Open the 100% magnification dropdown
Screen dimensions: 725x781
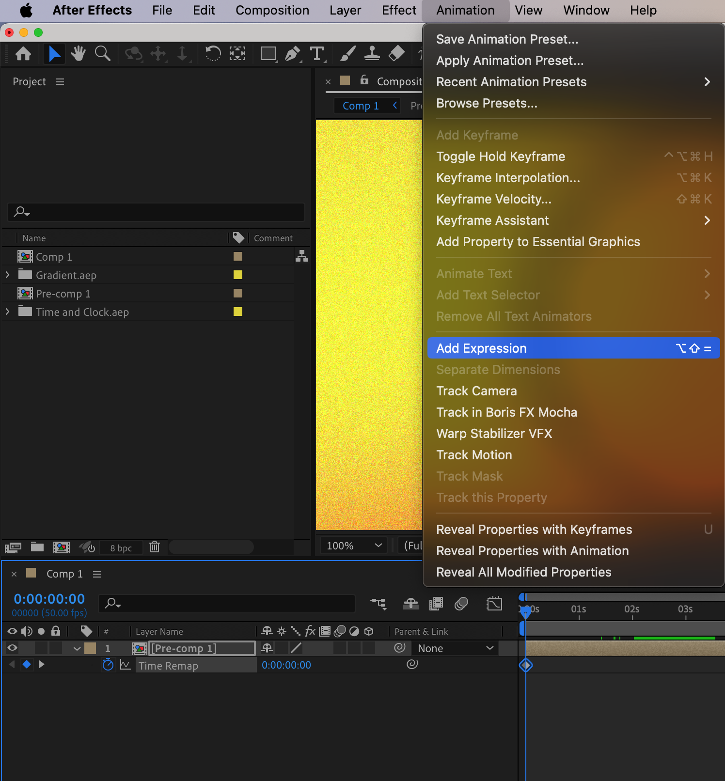coord(354,546)
